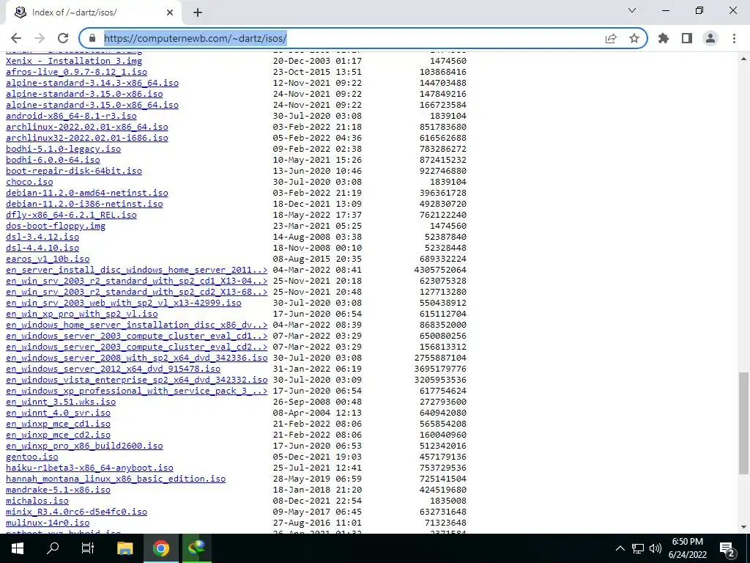
Task: Open earos_v1_10b.iso link
Action: coord(48,259)
